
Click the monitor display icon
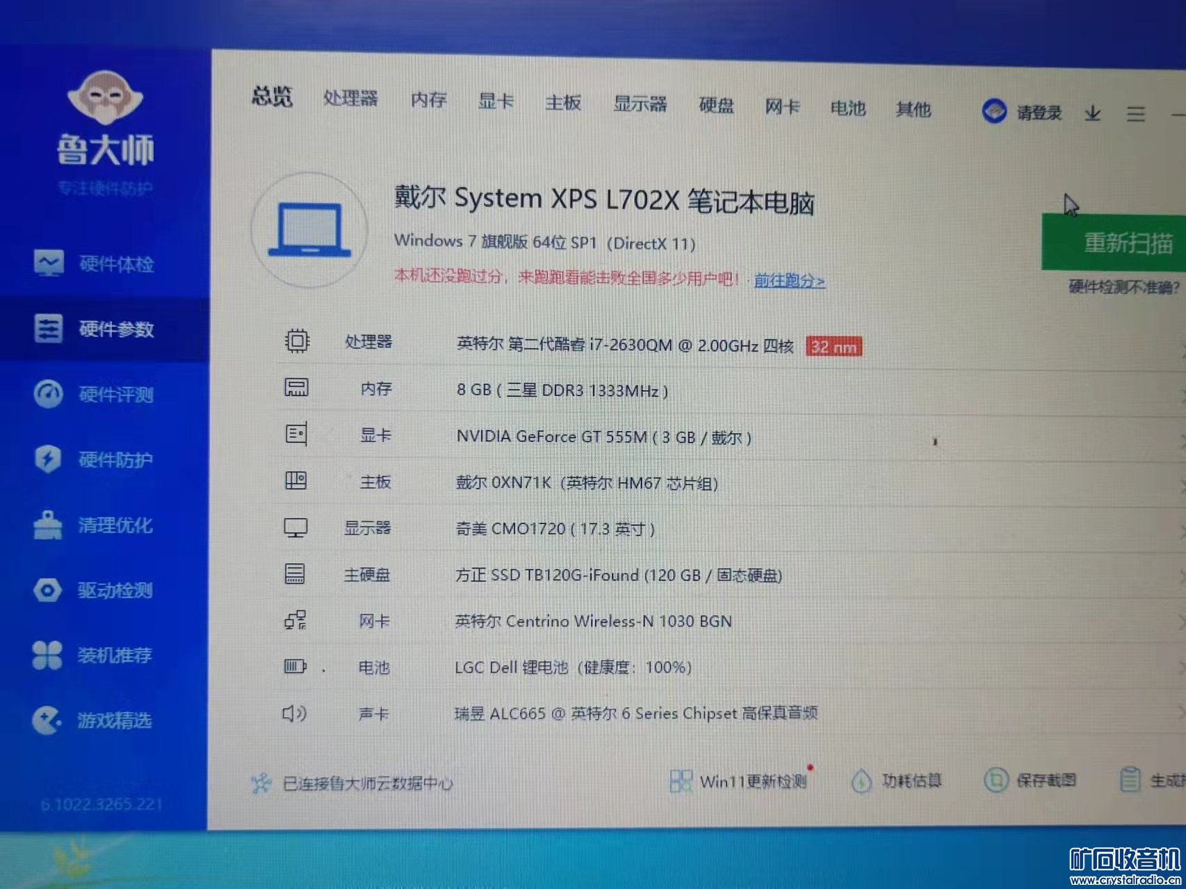295,528
